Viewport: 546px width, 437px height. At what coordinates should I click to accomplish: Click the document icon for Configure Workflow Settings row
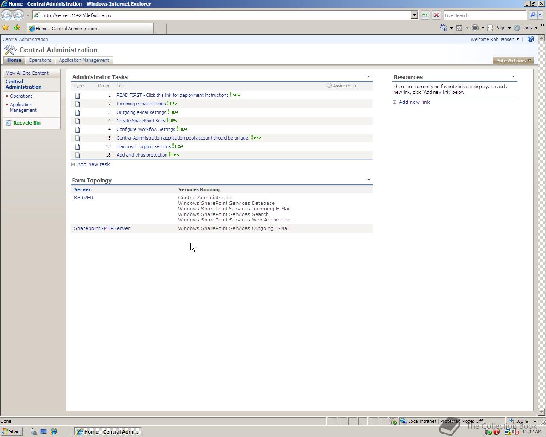pyautogui.click(x=78, y=129)
